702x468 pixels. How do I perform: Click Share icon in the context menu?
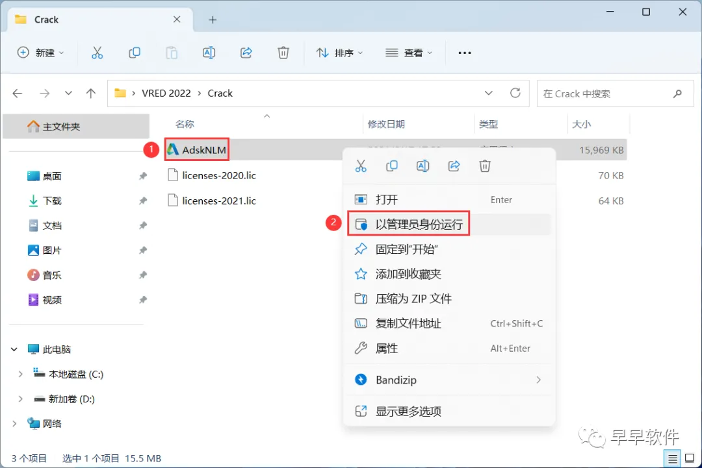pos(454,166)
